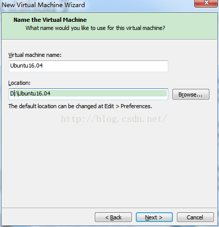
Task: Focus the Location path field
Action: [88, 94]
